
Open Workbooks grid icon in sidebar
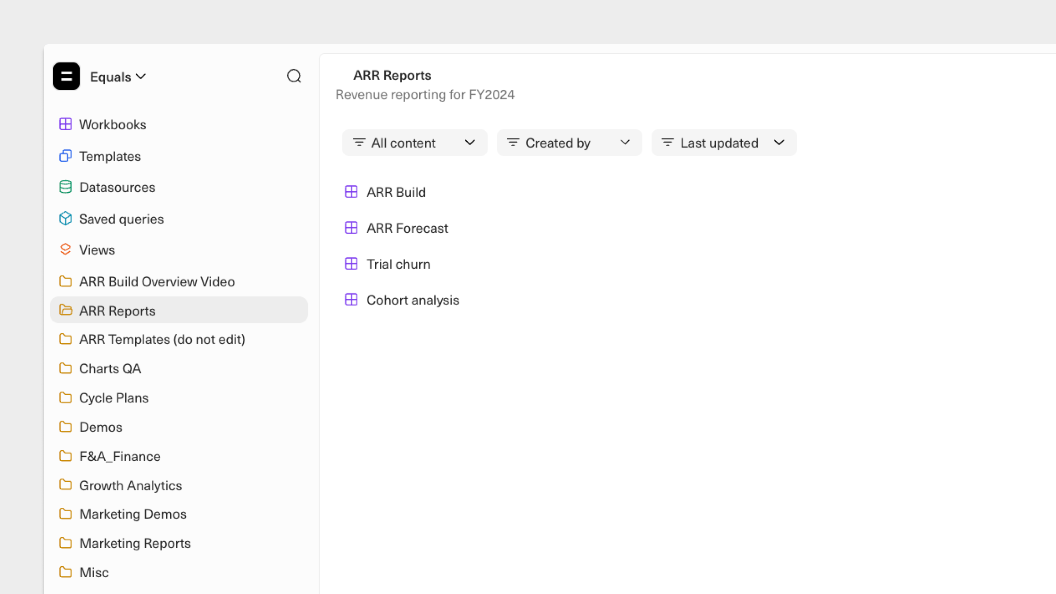pyautogui.click(x=66, y=124)
